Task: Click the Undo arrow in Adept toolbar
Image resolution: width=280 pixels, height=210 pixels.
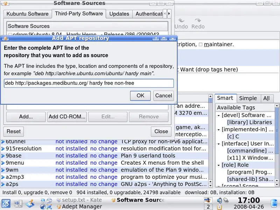Action: coord(181,23)
